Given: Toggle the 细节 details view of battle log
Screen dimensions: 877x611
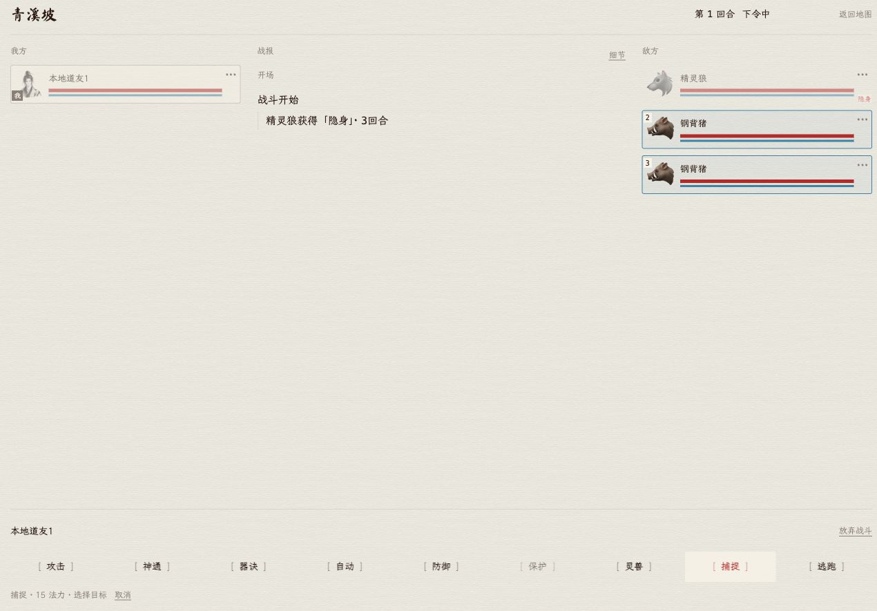Looking at the screenshot, I should point(617,55).
